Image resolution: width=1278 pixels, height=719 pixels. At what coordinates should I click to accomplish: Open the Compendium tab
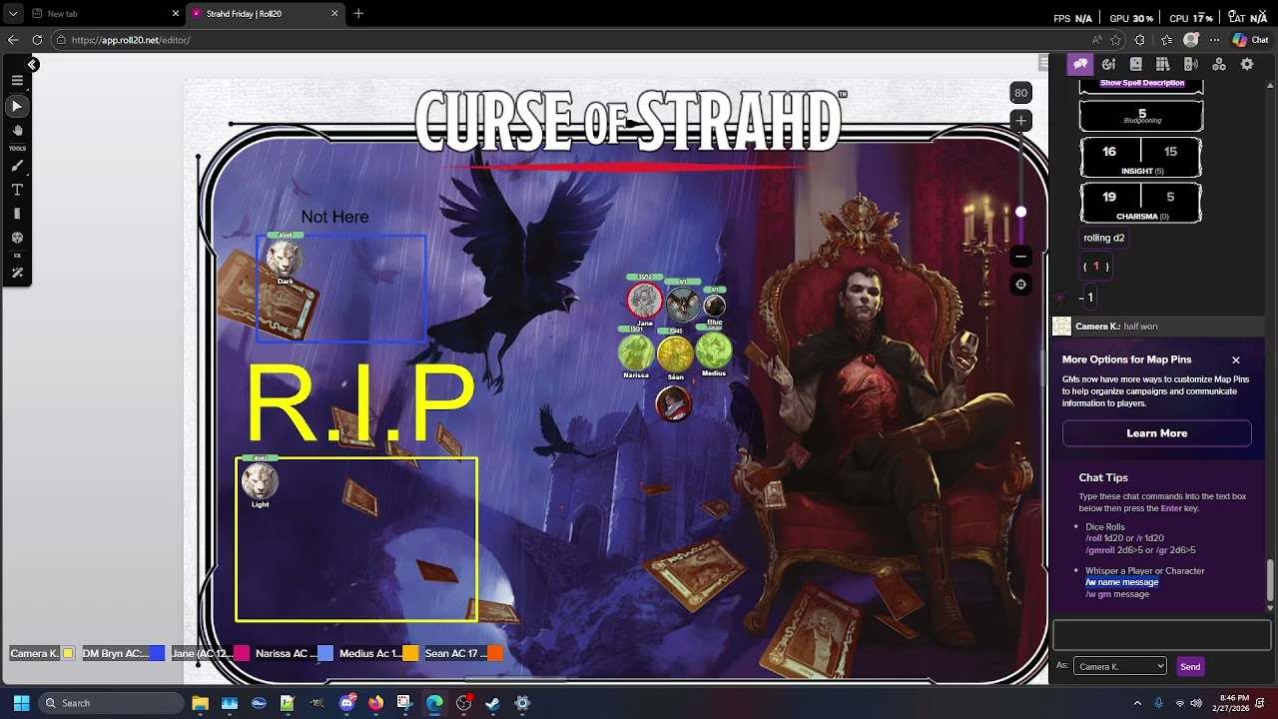tap(1163, 64)
